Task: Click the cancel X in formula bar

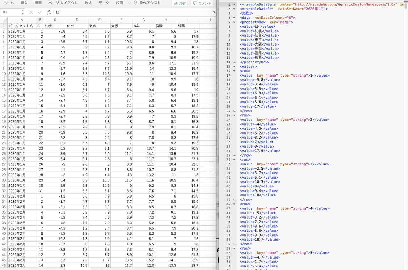Action: click(31, 12)
